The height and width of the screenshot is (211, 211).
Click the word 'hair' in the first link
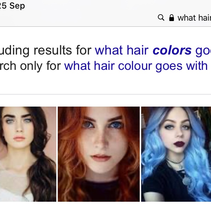pos(137,50)
